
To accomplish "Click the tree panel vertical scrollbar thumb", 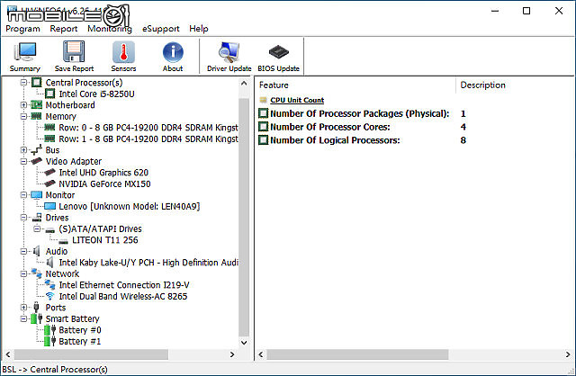I will pos(244,217).
